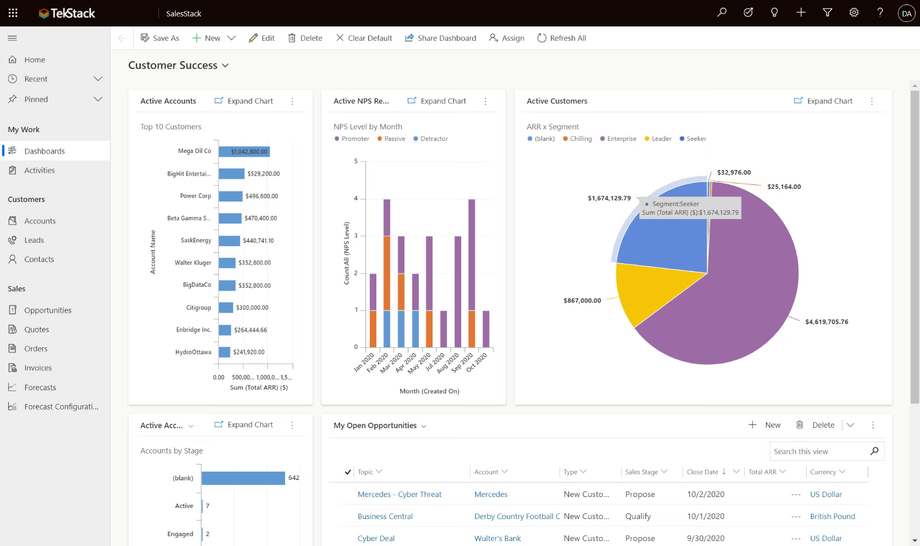Image resolution: width=920 pixels, height=546 pixels.
Task: Click the quick create plus icon
Action: [801, 13]
